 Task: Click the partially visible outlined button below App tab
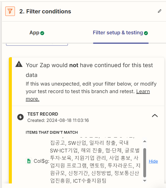pyautogui.click(x=37, y=45)
